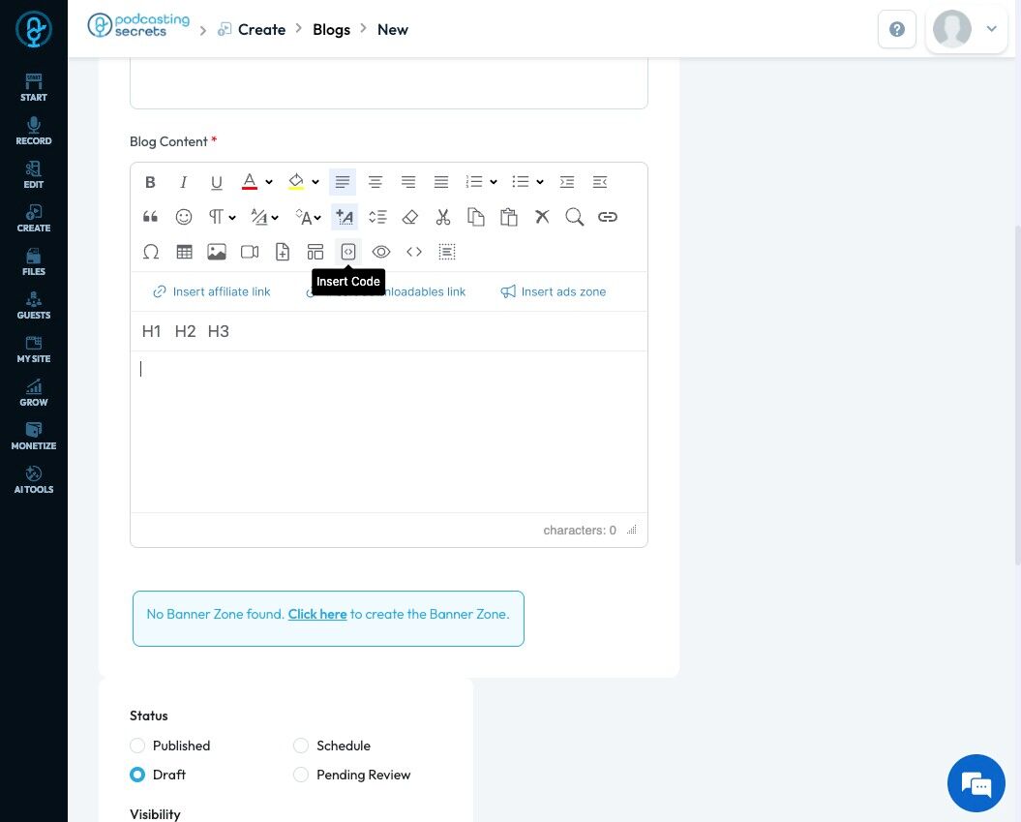
Task: Click here link to create Banner Zone
Action: [x=317, y=614]
